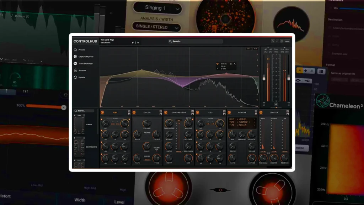Remove the EQ1 module with its X
Viewport: 364px width, 205px height.
click(129, 111)
